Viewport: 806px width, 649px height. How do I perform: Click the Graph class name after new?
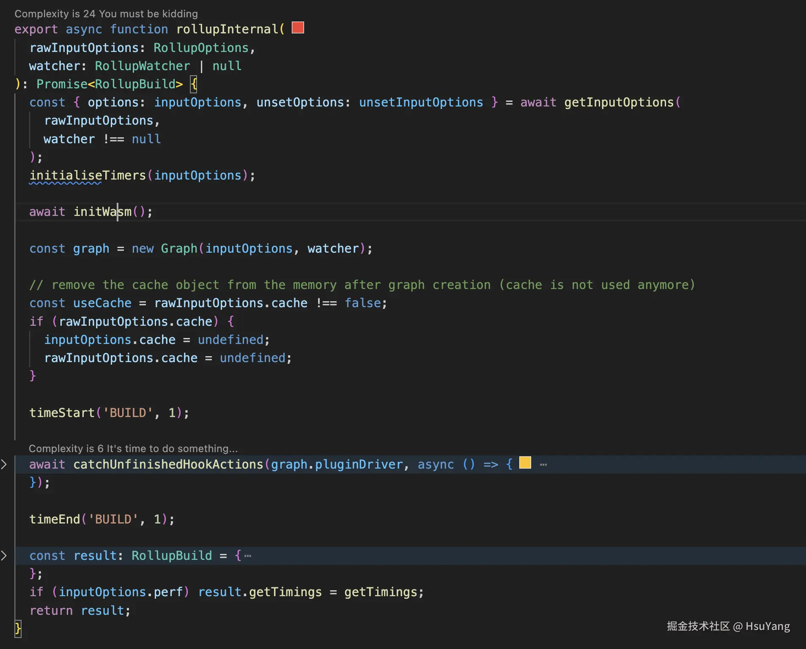[x=179, y=248]
